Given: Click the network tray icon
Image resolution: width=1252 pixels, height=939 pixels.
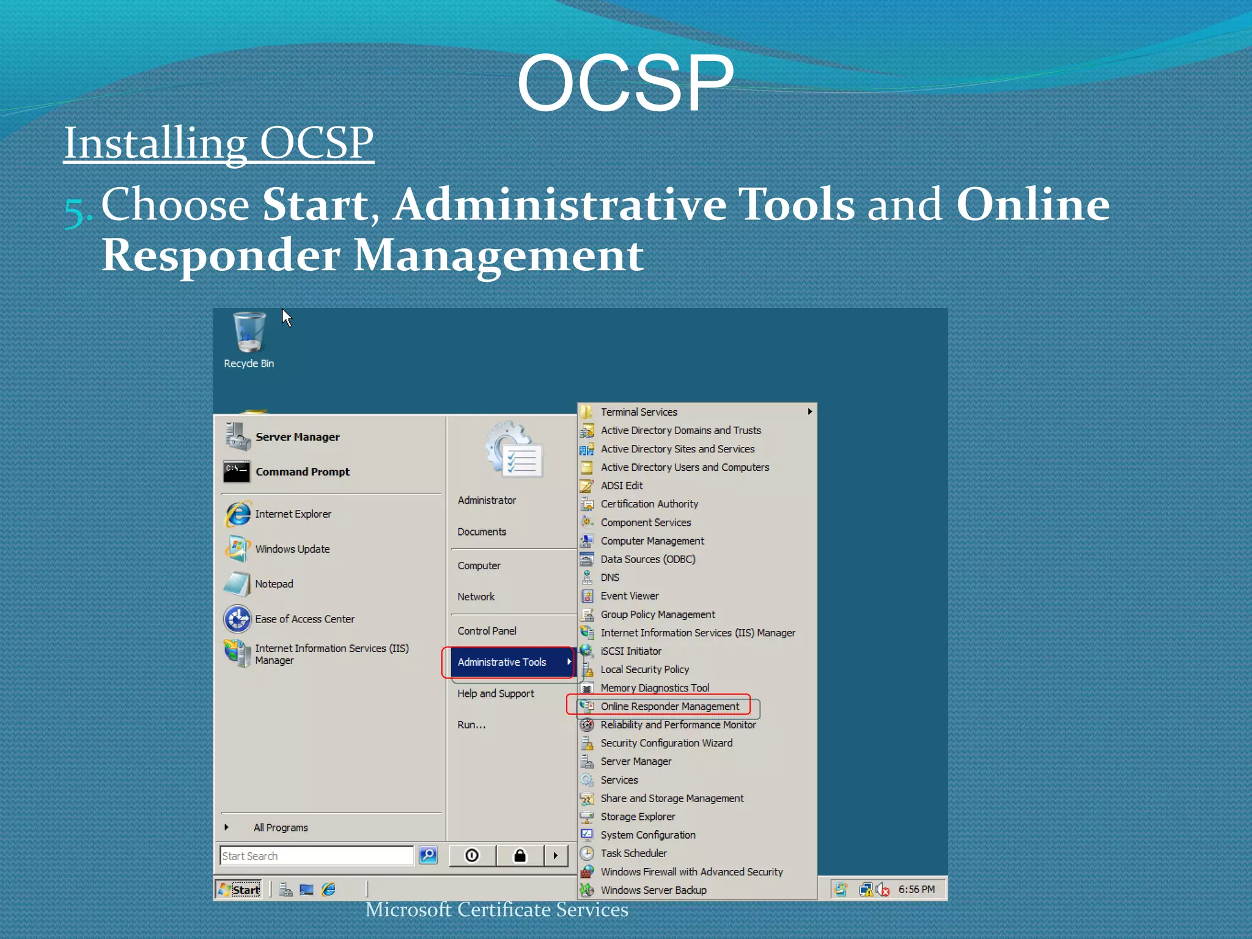Looking at the screenshot, I should [866, 889].
